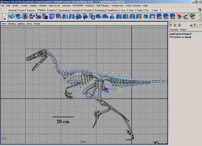
Task: Click the GSR shelf button
Action: click(x=160, y=16)
